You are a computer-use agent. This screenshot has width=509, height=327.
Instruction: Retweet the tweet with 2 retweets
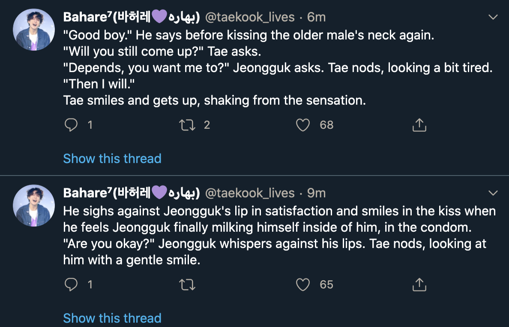(186, 125)
